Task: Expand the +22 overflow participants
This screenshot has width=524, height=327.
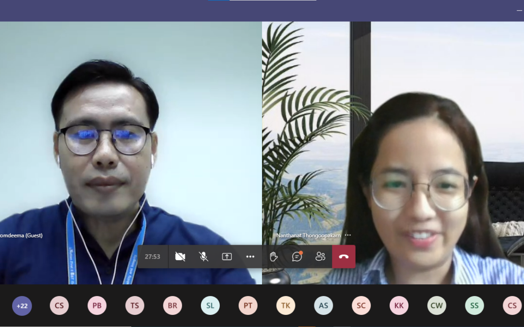Action: tap(22, 306)
